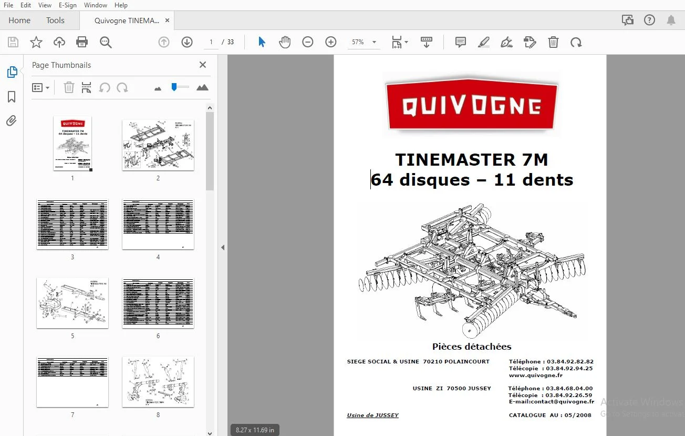Select page 8 thumbnail
The width and height of the screenshot is (685, 436).
point(158,382)
